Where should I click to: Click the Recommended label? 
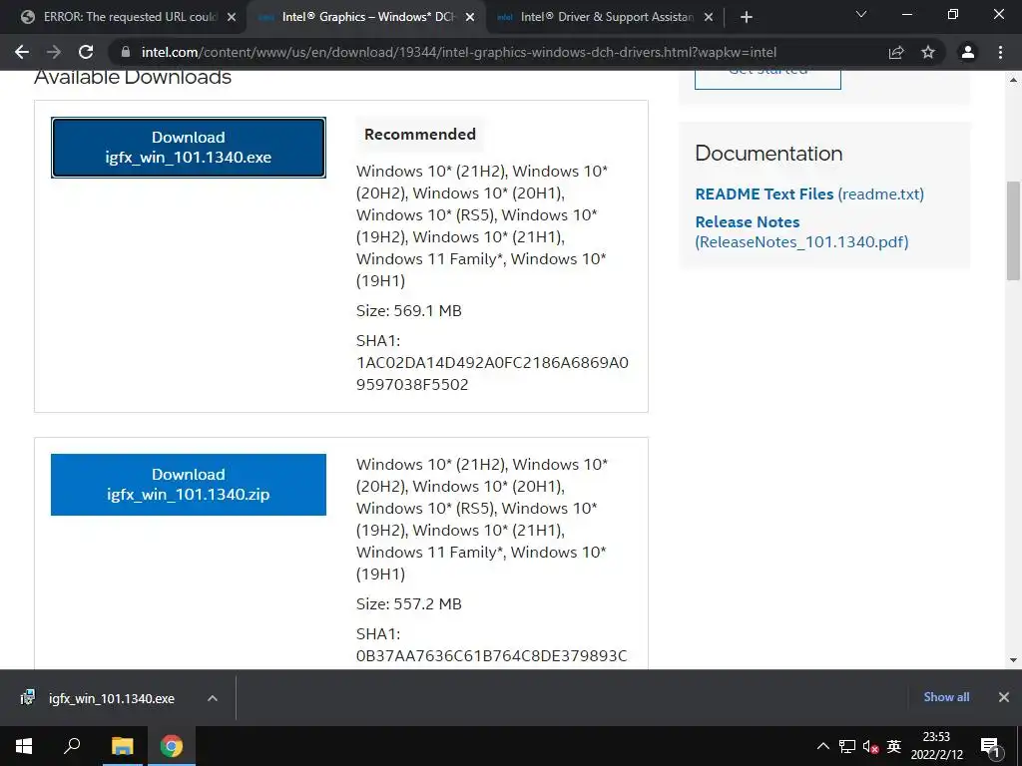[420, 135]
